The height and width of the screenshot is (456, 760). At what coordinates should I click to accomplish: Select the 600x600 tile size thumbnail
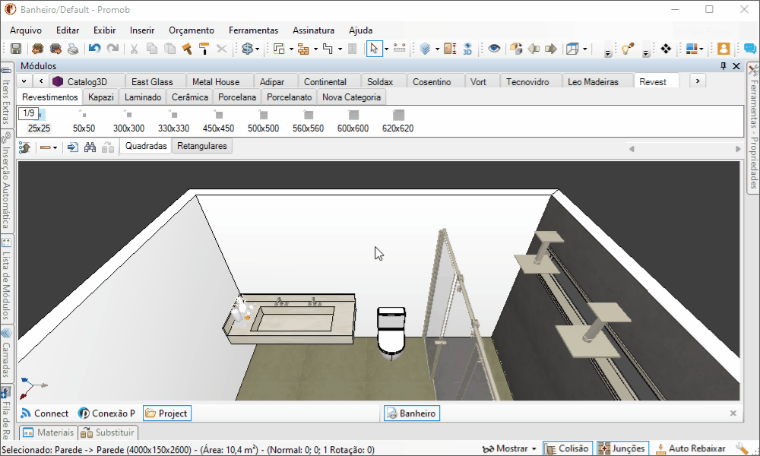point(353,121)
